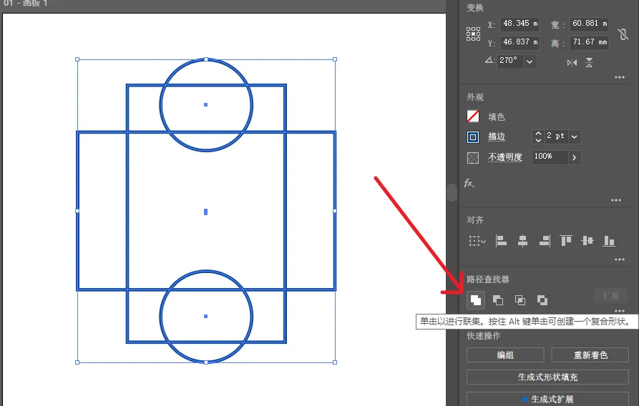Click Pathfinder Unite (联集) icon

(476, 300)
